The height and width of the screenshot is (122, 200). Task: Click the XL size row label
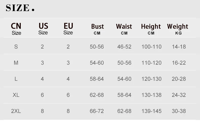click(16, 95)
